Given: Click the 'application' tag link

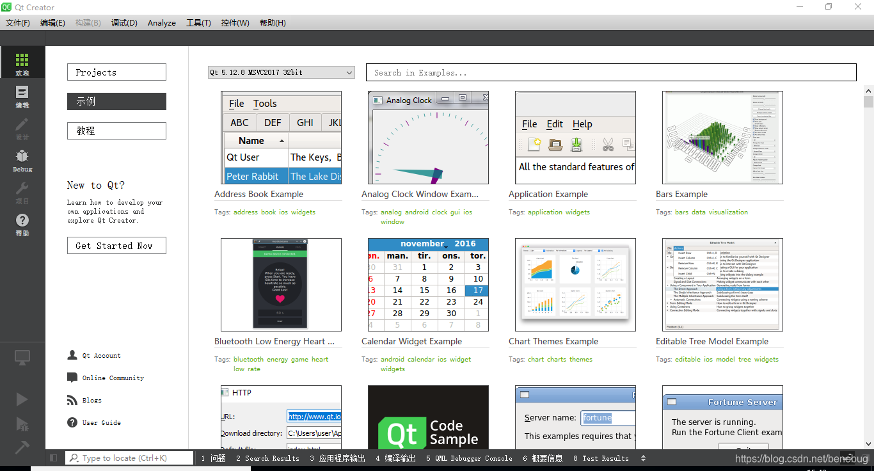Looking at the screenshot, I should pos(545,212).
